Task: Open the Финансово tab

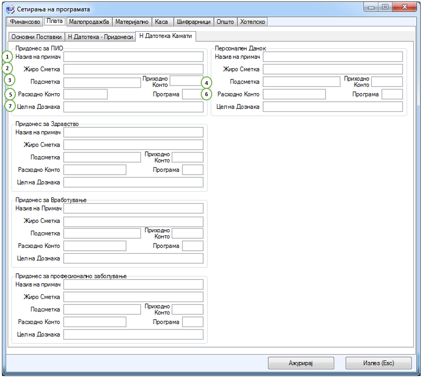Action: [24, 22]
